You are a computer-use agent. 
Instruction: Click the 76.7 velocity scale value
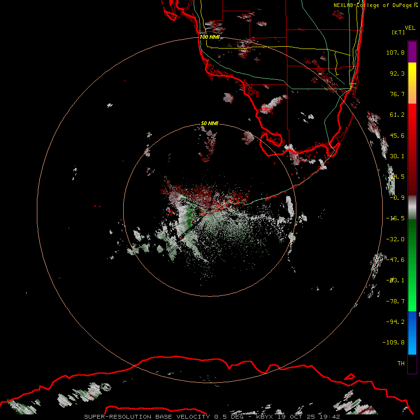(397, 94)
